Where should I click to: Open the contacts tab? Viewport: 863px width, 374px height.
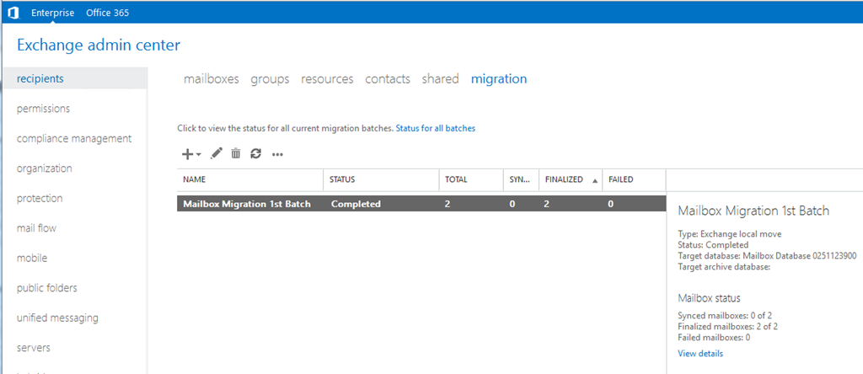pyautogui.click(x=388, y=78)
